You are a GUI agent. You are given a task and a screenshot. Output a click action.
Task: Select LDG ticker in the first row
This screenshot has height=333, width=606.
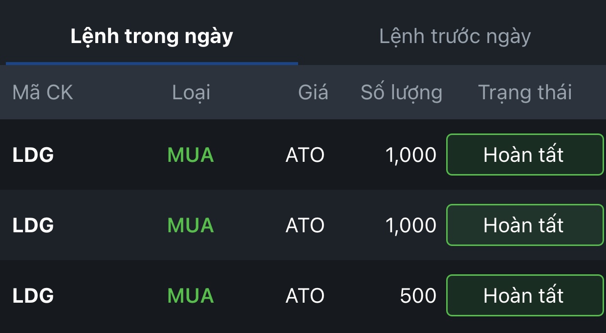[33, 155]
